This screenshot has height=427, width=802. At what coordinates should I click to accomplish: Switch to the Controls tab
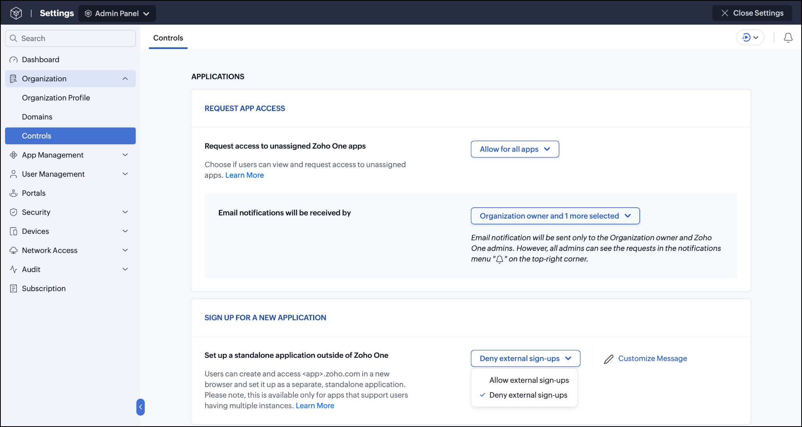pyautogui.click(x=168, y=38)
